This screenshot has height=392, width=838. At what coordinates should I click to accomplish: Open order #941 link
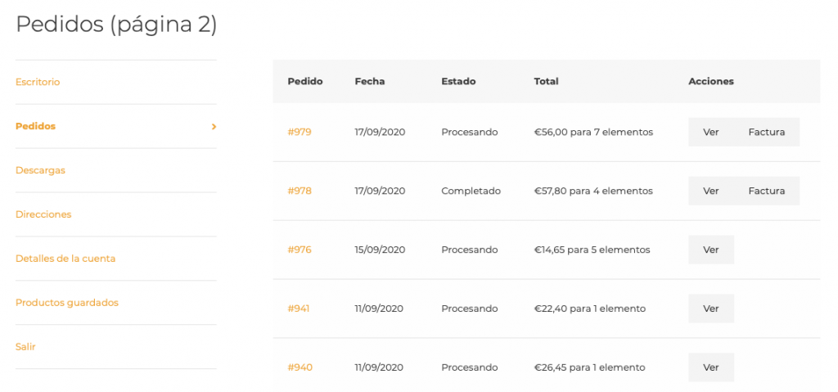coord(299,309)
